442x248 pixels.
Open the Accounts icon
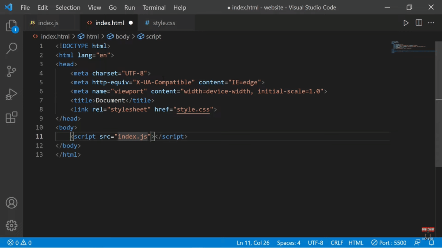click(x=11, y=203)
